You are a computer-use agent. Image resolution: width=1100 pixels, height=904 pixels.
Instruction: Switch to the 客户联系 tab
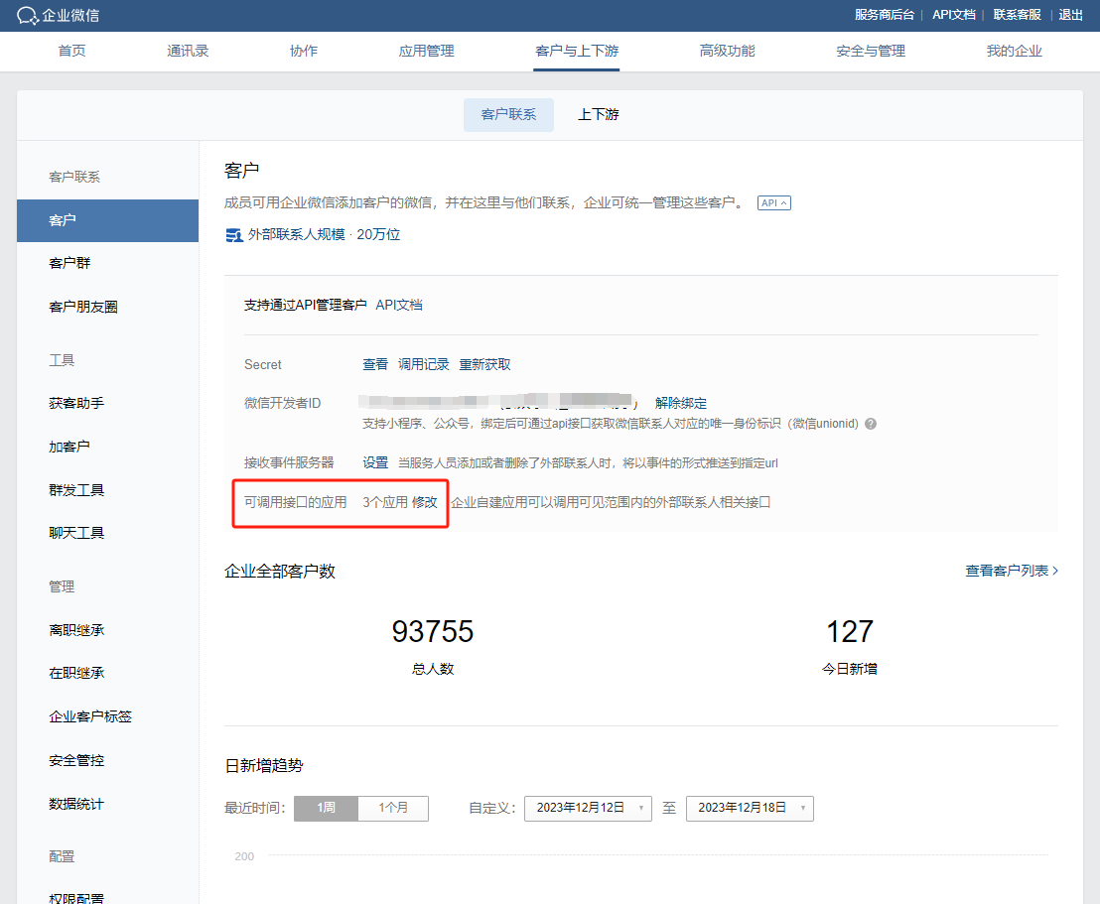(x=508, y=114)
